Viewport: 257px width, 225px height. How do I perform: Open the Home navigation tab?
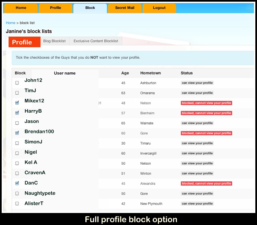pyautogui.click(x=21, y=8)
